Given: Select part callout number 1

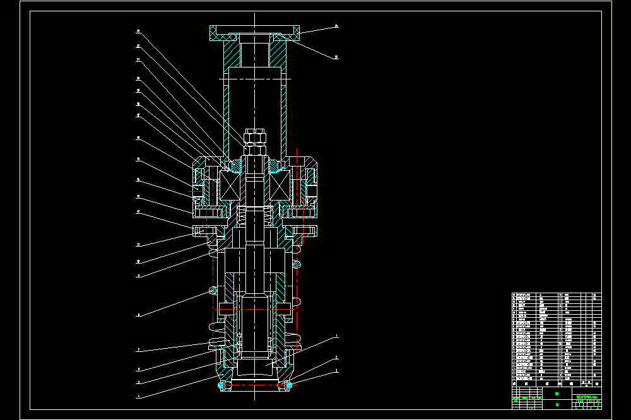Looking at the screenshot, I should click(x=337, y=336).
